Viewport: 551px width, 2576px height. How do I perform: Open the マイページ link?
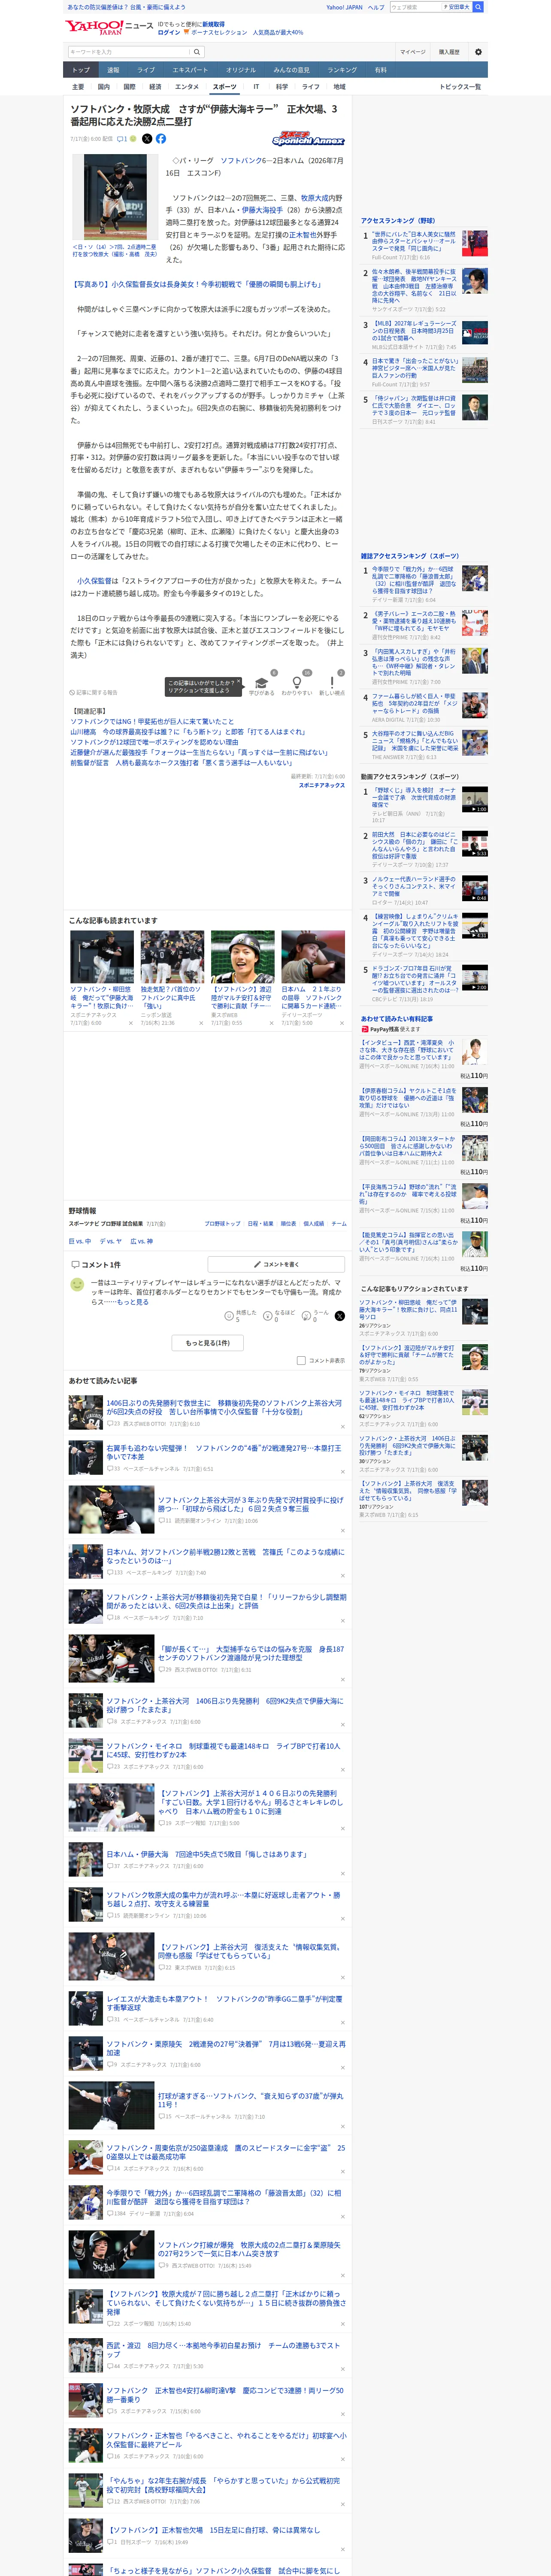(x=412, y=52)
